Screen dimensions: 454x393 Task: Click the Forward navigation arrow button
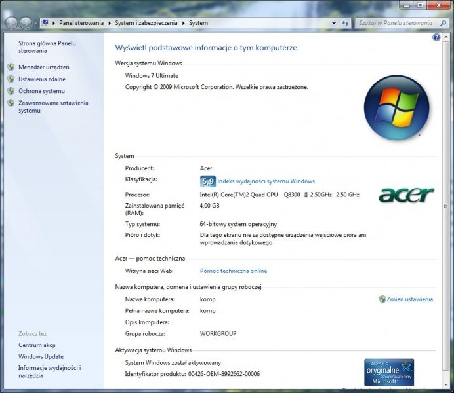click(26, 23)
